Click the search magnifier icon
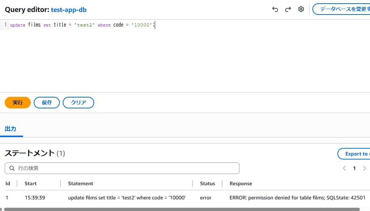This screenshot has height=211, width=370. 12,168
